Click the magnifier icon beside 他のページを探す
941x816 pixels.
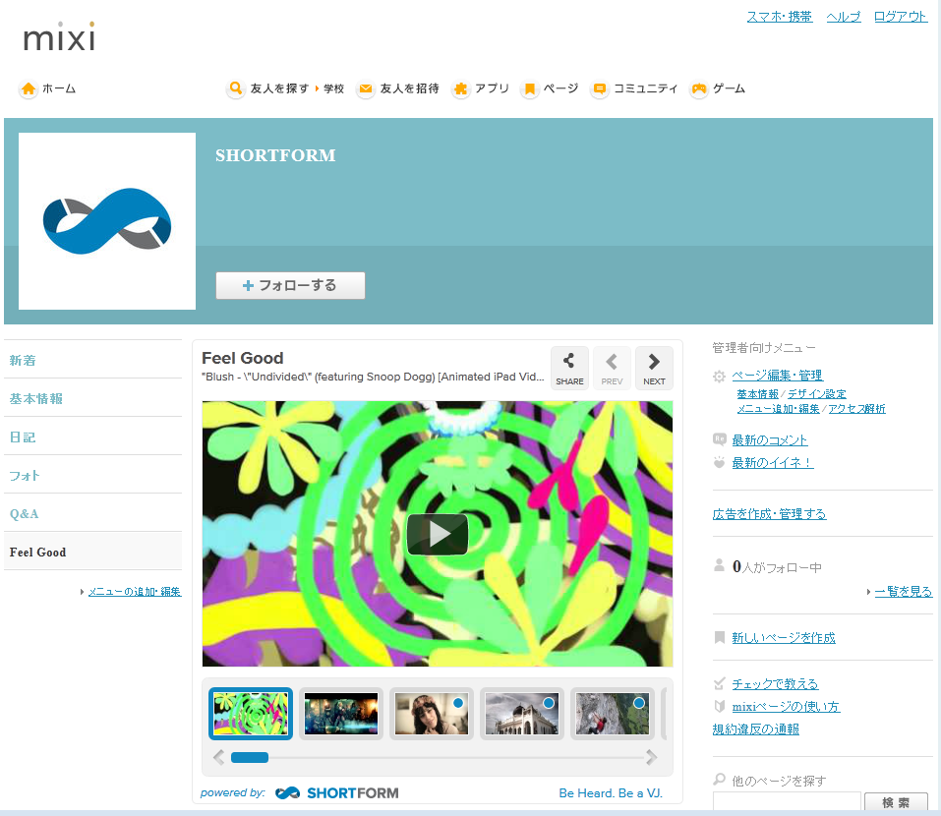point(719,780)
